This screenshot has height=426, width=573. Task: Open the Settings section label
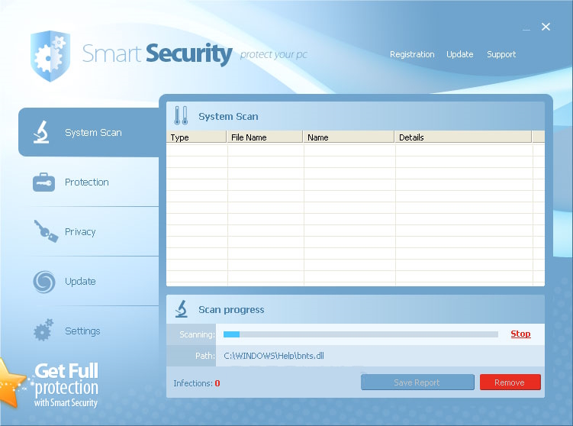pos(82,331)
